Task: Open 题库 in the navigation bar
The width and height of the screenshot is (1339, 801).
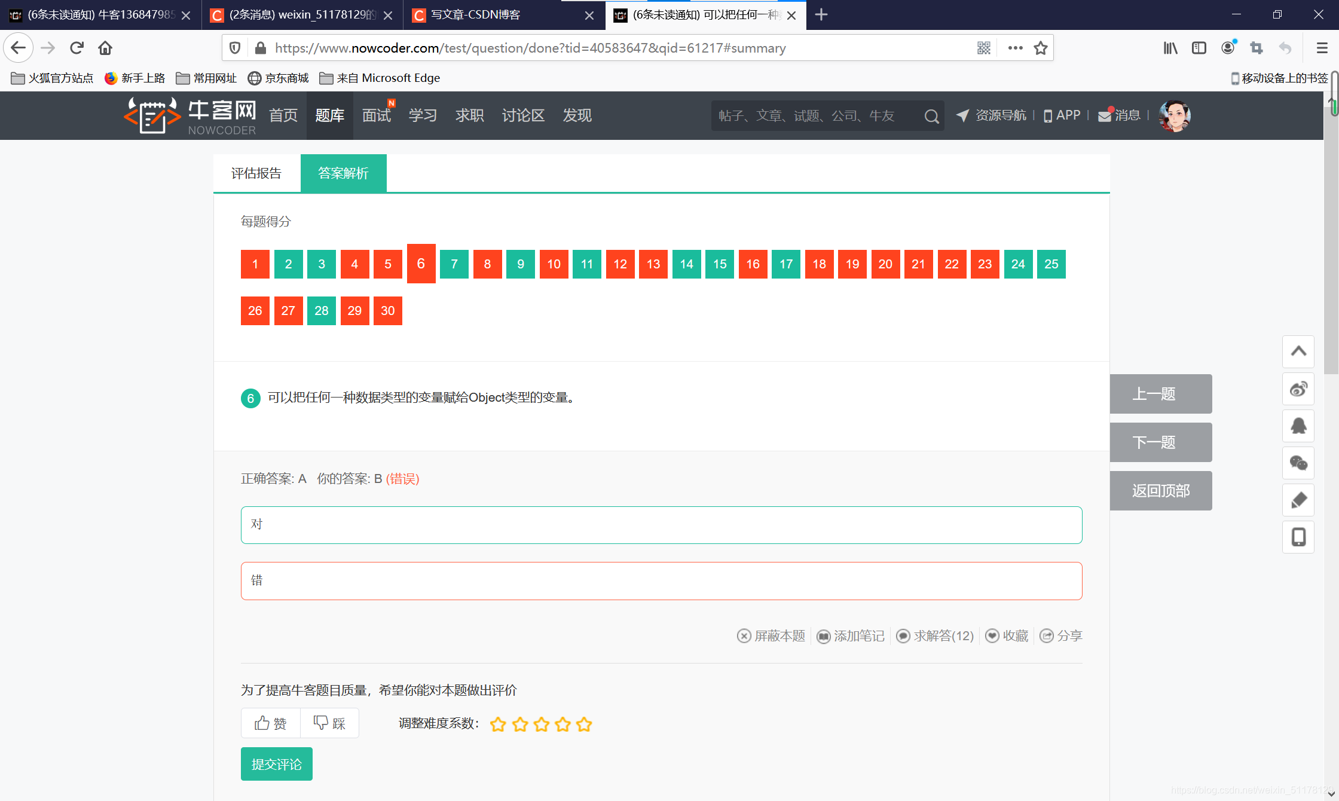Action: [329, 115]
